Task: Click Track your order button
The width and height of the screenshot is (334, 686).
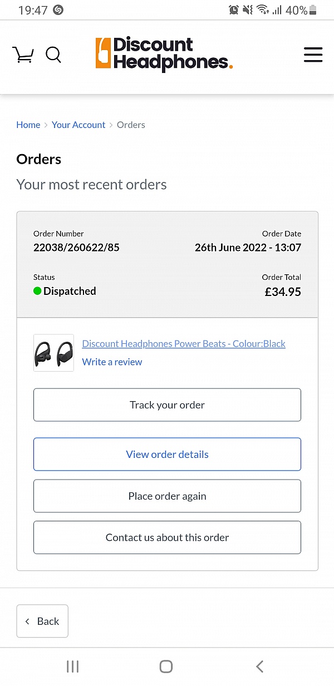Action: click(x=167, y=405)
